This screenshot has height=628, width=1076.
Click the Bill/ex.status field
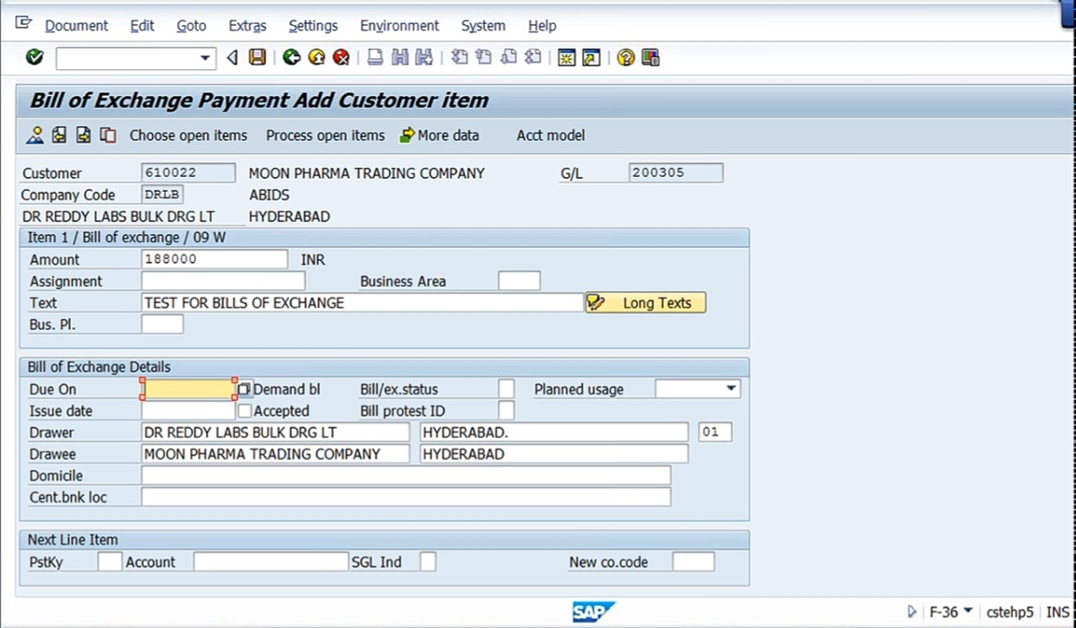click(506, 389)
